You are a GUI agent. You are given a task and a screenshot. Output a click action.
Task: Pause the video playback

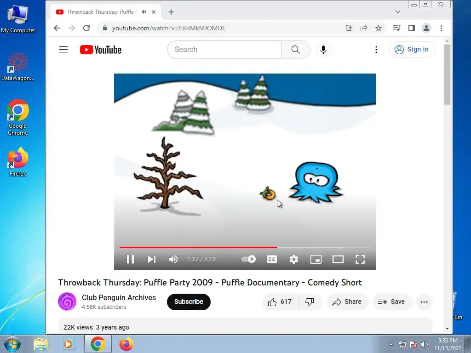point(130,259)
